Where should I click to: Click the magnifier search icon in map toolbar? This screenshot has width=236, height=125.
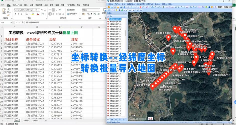click(215, 7)
